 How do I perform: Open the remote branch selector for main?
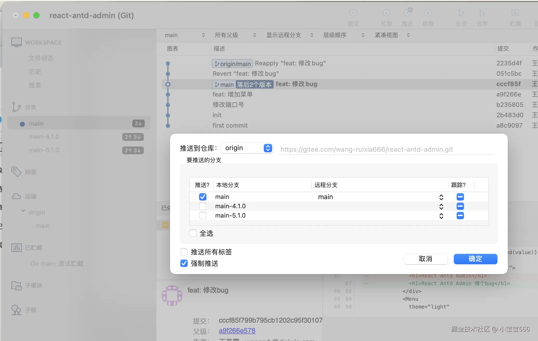441,197
